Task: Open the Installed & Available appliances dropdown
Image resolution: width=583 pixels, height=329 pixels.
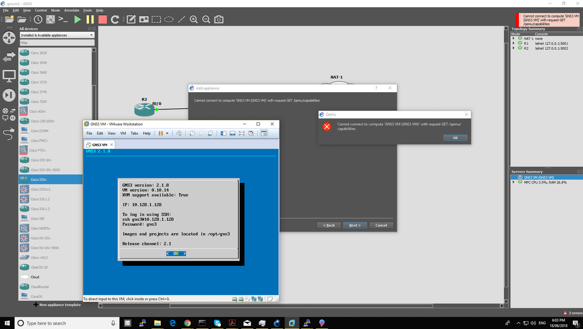Action: 57,34
